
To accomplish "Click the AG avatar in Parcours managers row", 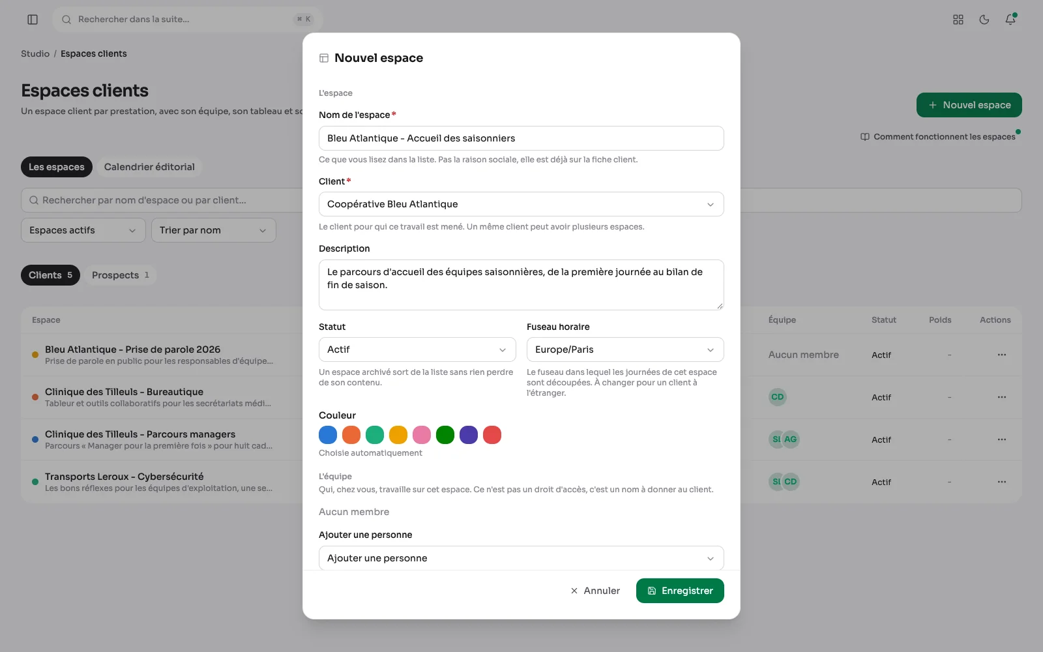I will (791, 439).
